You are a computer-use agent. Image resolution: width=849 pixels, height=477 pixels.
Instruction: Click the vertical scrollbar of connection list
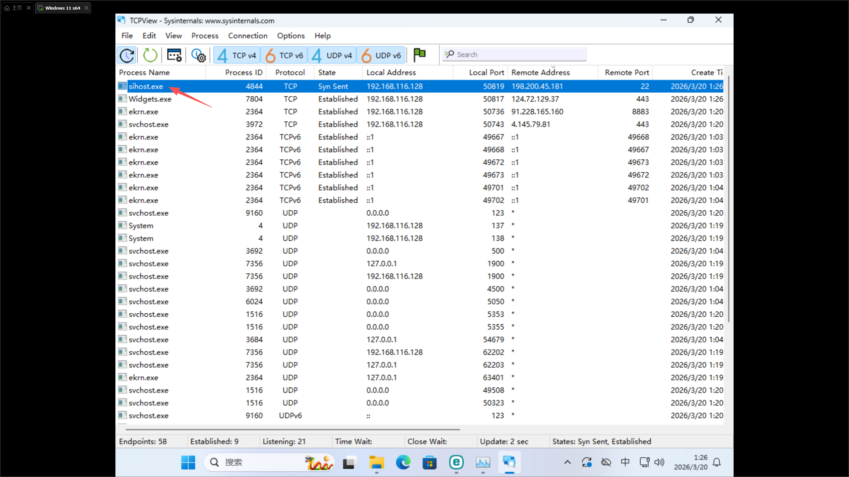tap(728, 199)
